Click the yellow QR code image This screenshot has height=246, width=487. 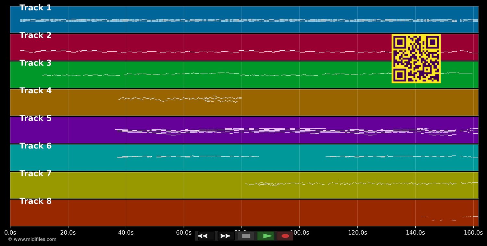[x=416, y=58]
